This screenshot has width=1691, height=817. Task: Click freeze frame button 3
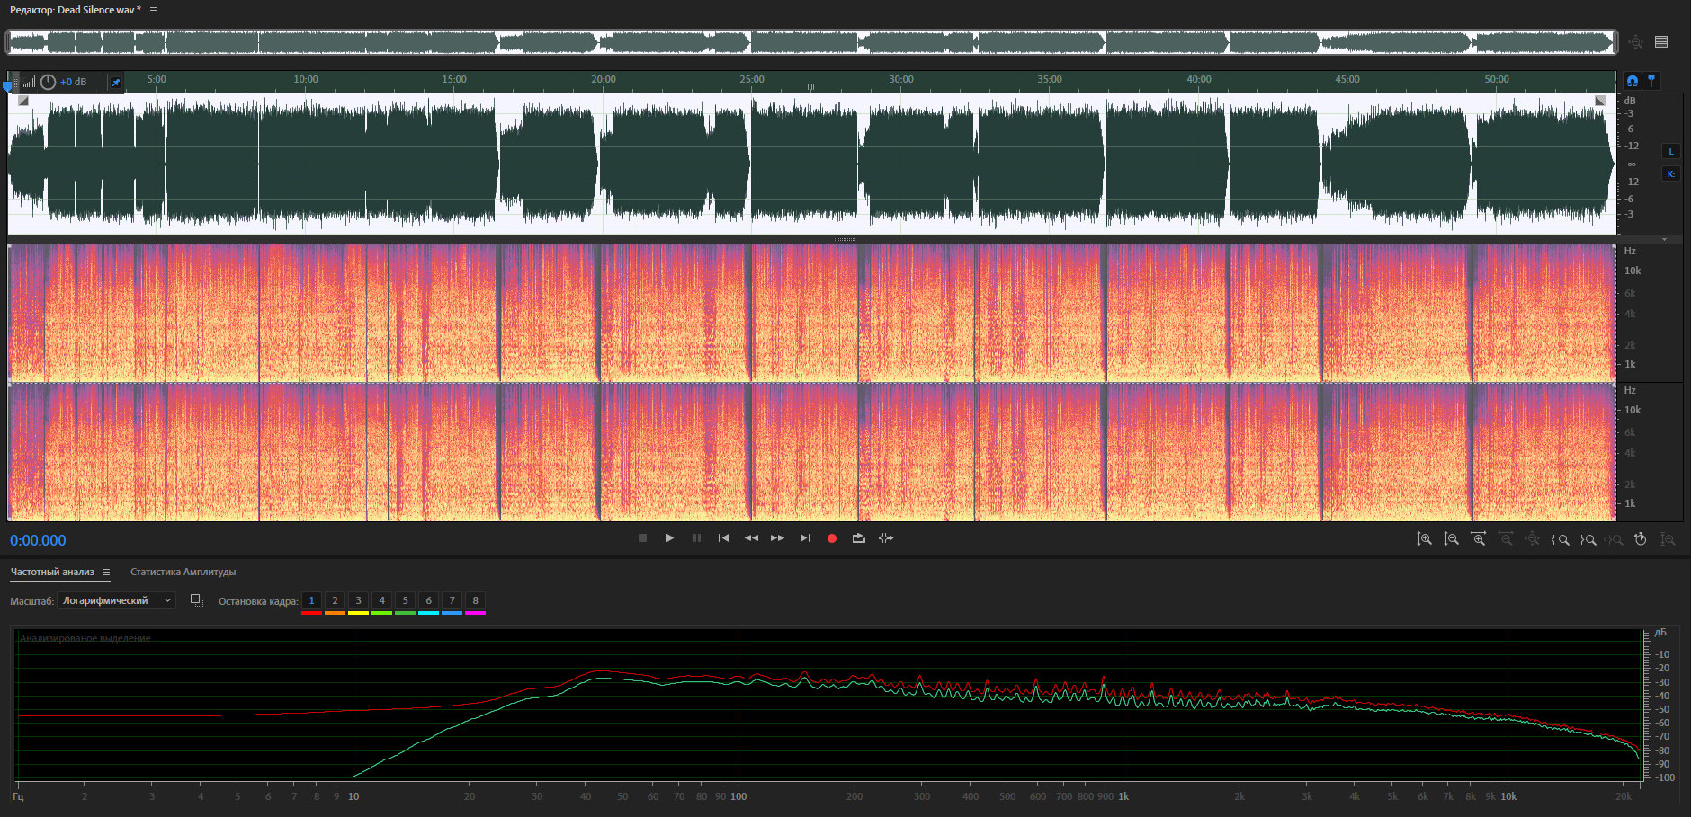click(358, 600)
